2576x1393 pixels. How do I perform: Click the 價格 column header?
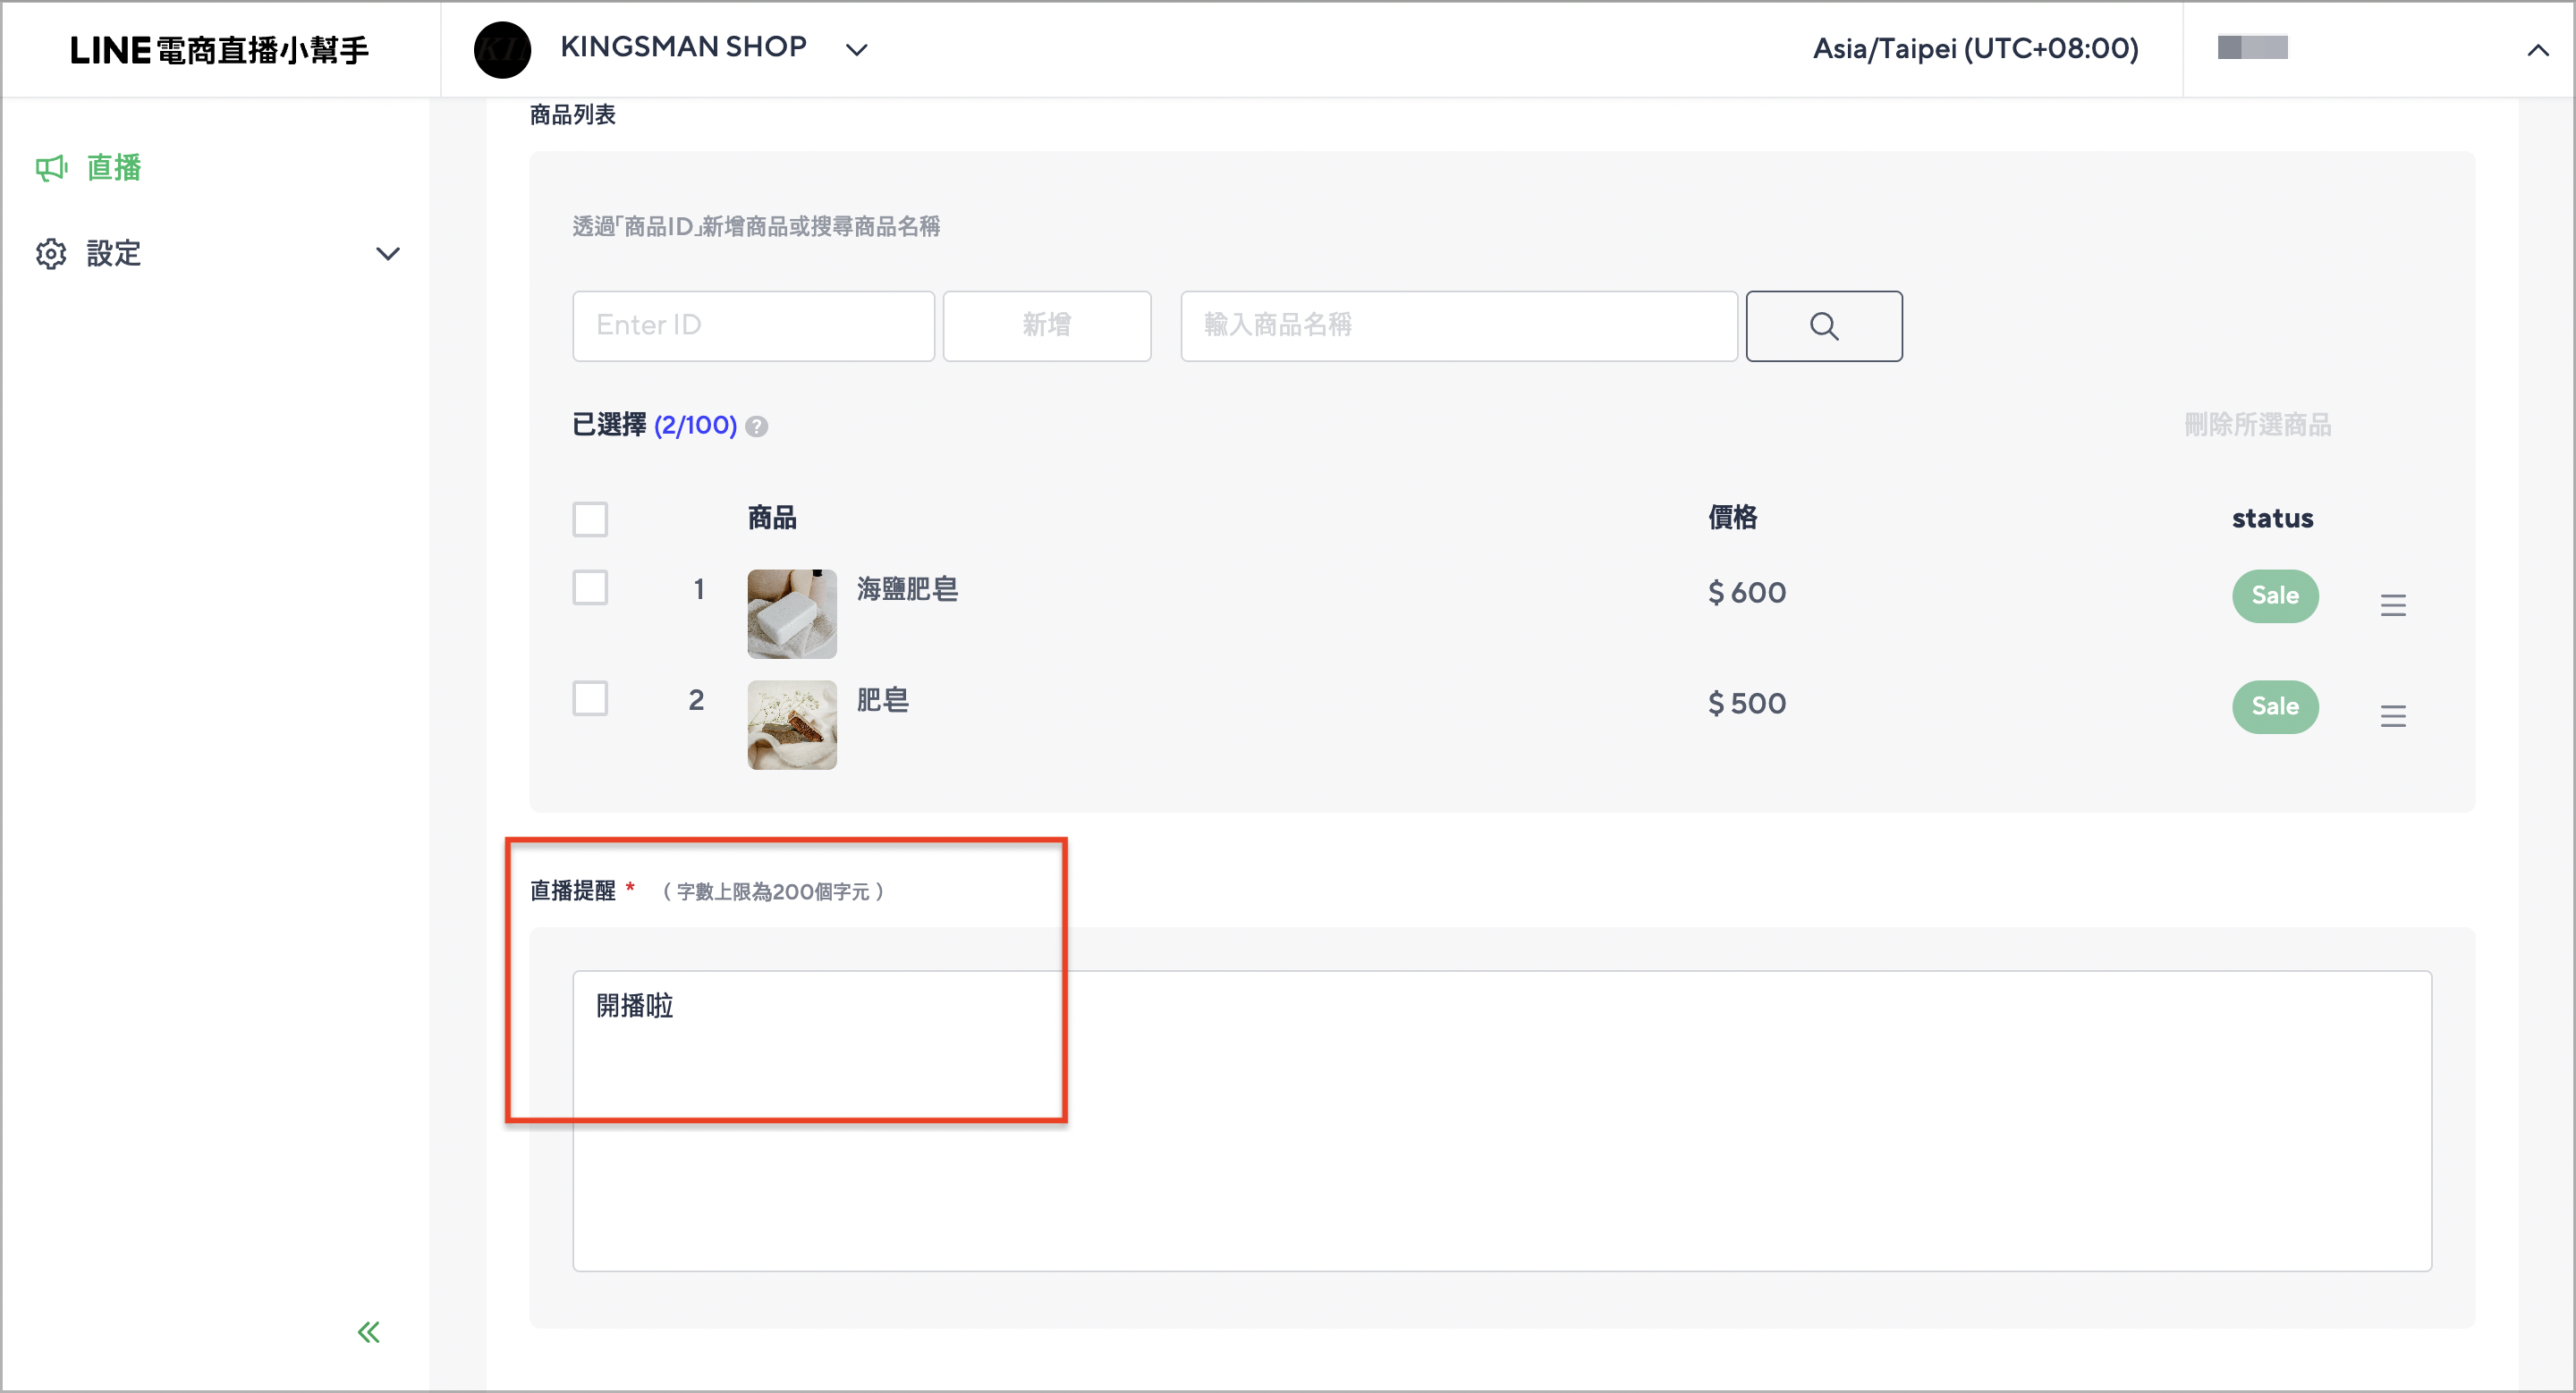coord(1732,518)
